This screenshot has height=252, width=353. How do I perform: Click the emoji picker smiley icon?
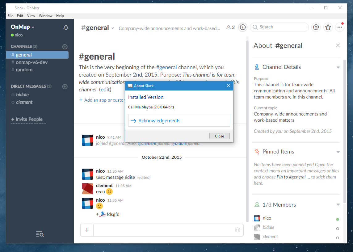237,230
